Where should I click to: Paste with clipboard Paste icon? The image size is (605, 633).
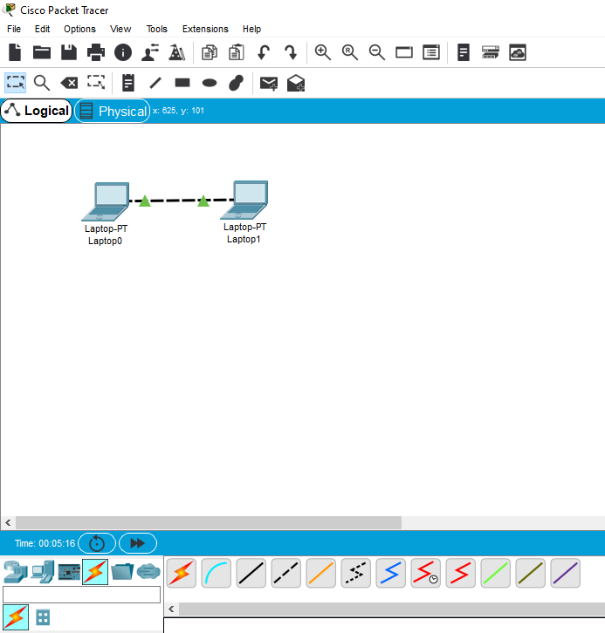pyautogui.click(x=237, y=52)
